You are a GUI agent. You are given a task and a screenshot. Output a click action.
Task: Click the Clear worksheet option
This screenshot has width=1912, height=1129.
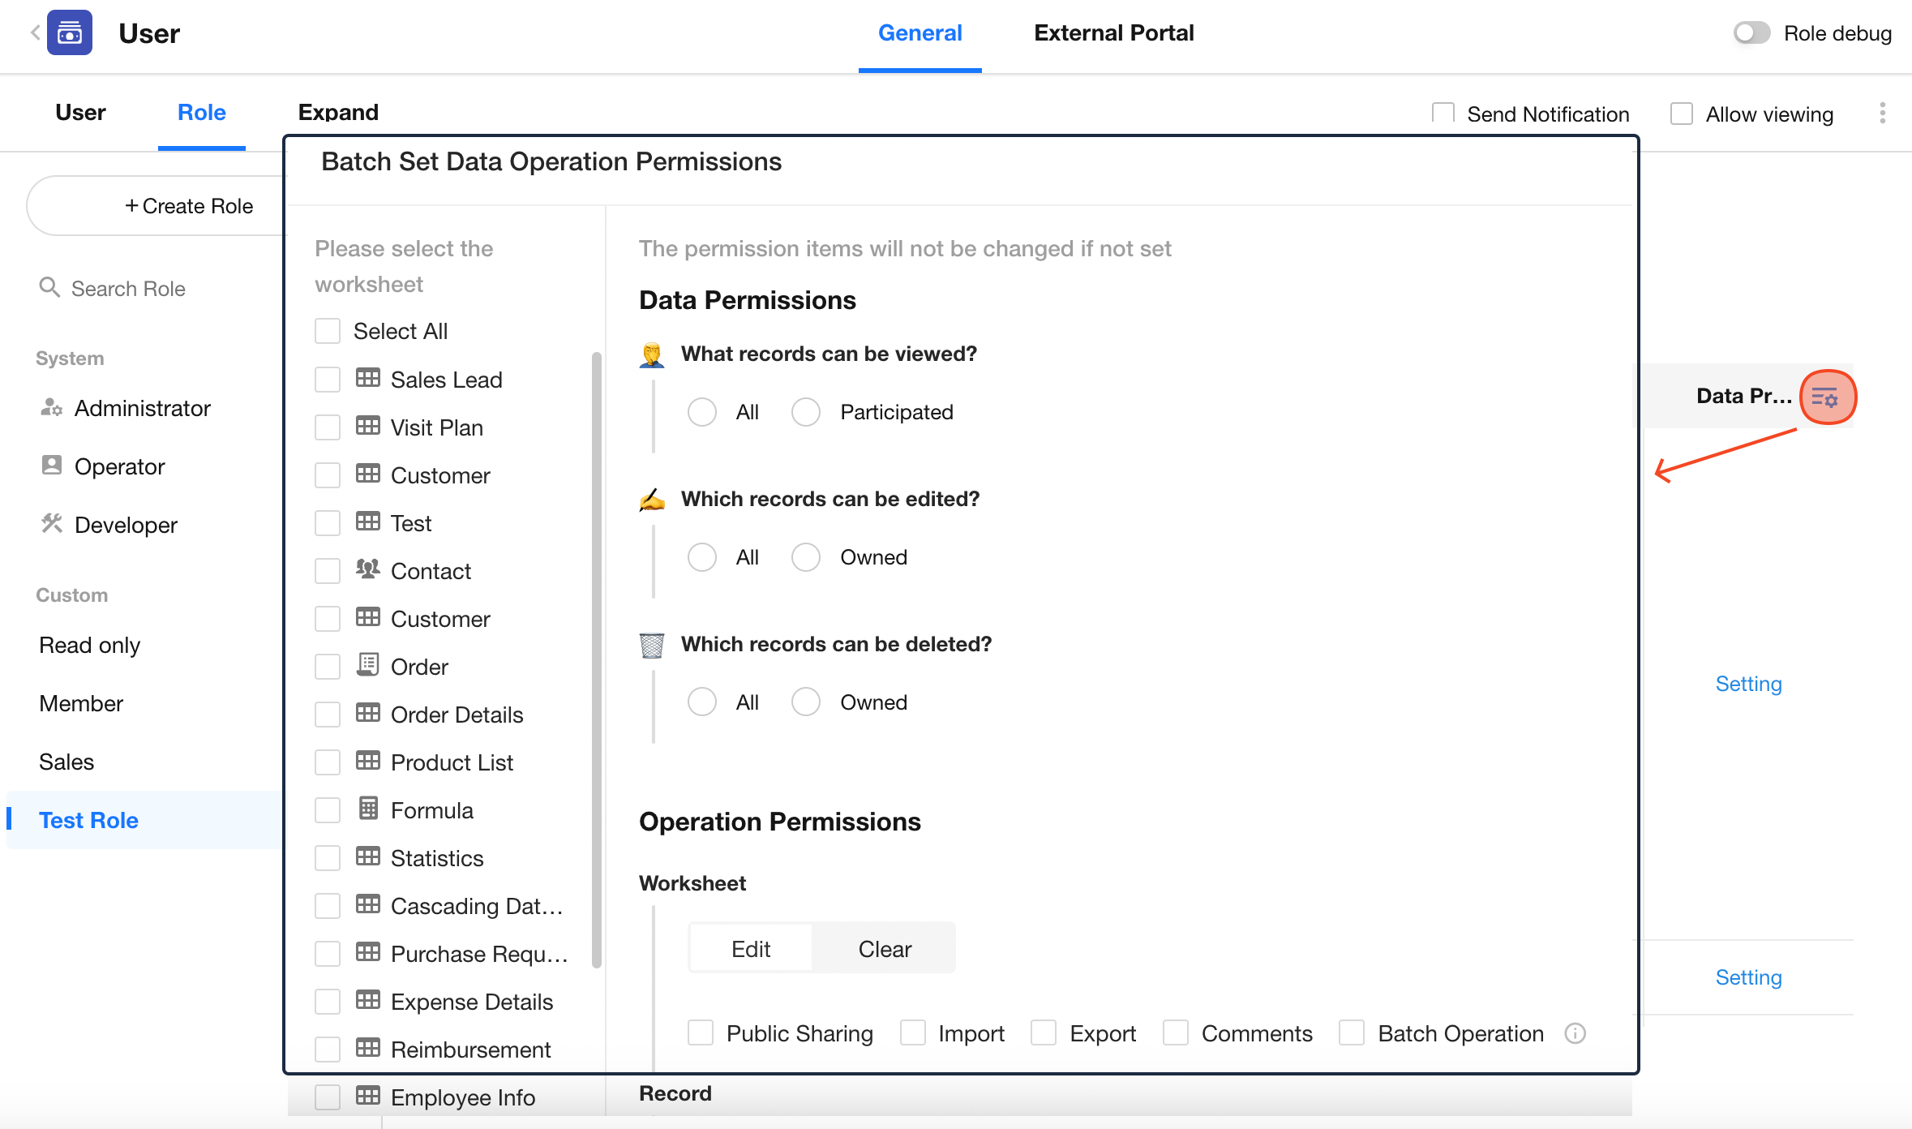(x=884, y=949)
